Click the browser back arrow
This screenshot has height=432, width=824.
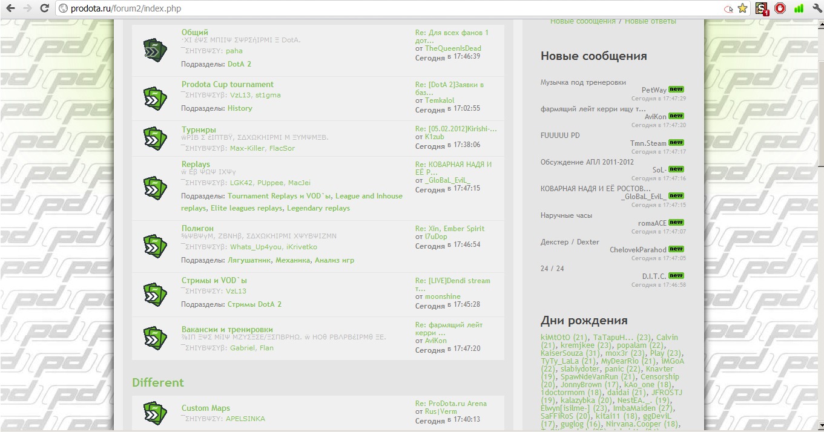click(10, 8)
